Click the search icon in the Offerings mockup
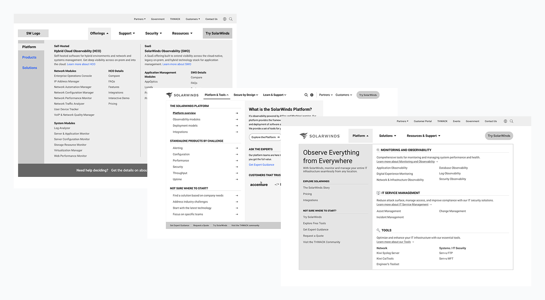The width and height of the screenshot is (545, 300). [x=231, y=19]
